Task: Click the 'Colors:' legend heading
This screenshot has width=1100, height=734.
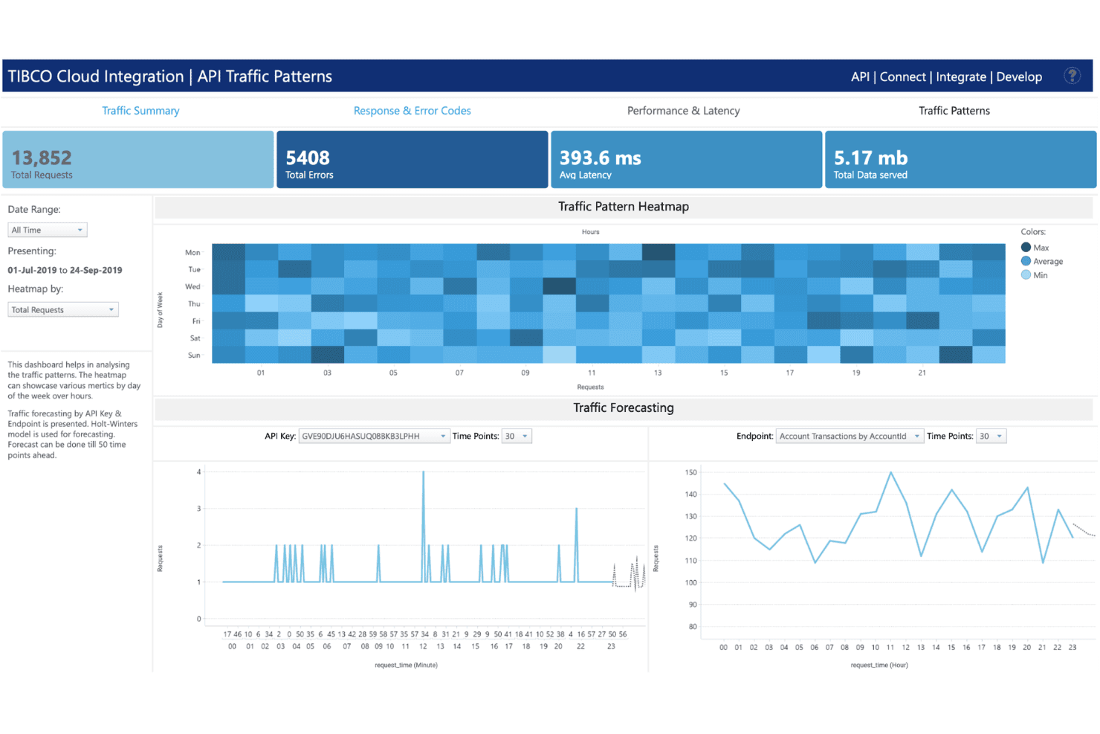Action: 1033,232
